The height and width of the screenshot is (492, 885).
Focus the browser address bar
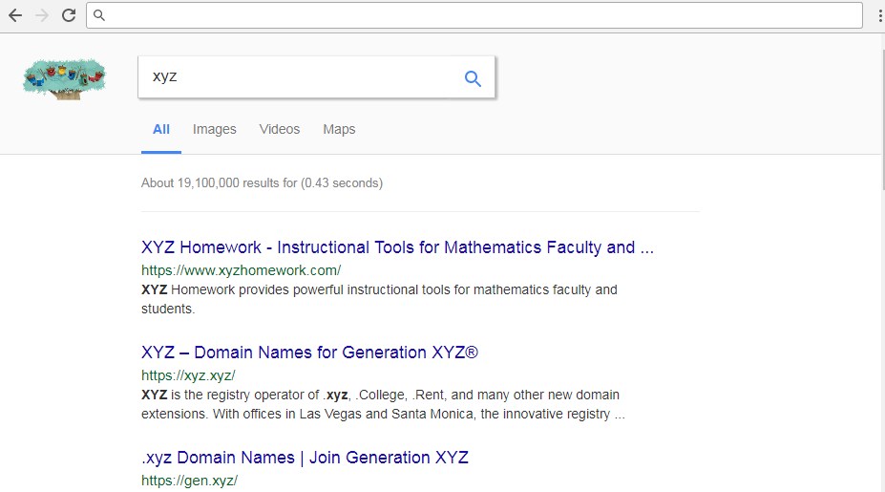click(474, 15)
